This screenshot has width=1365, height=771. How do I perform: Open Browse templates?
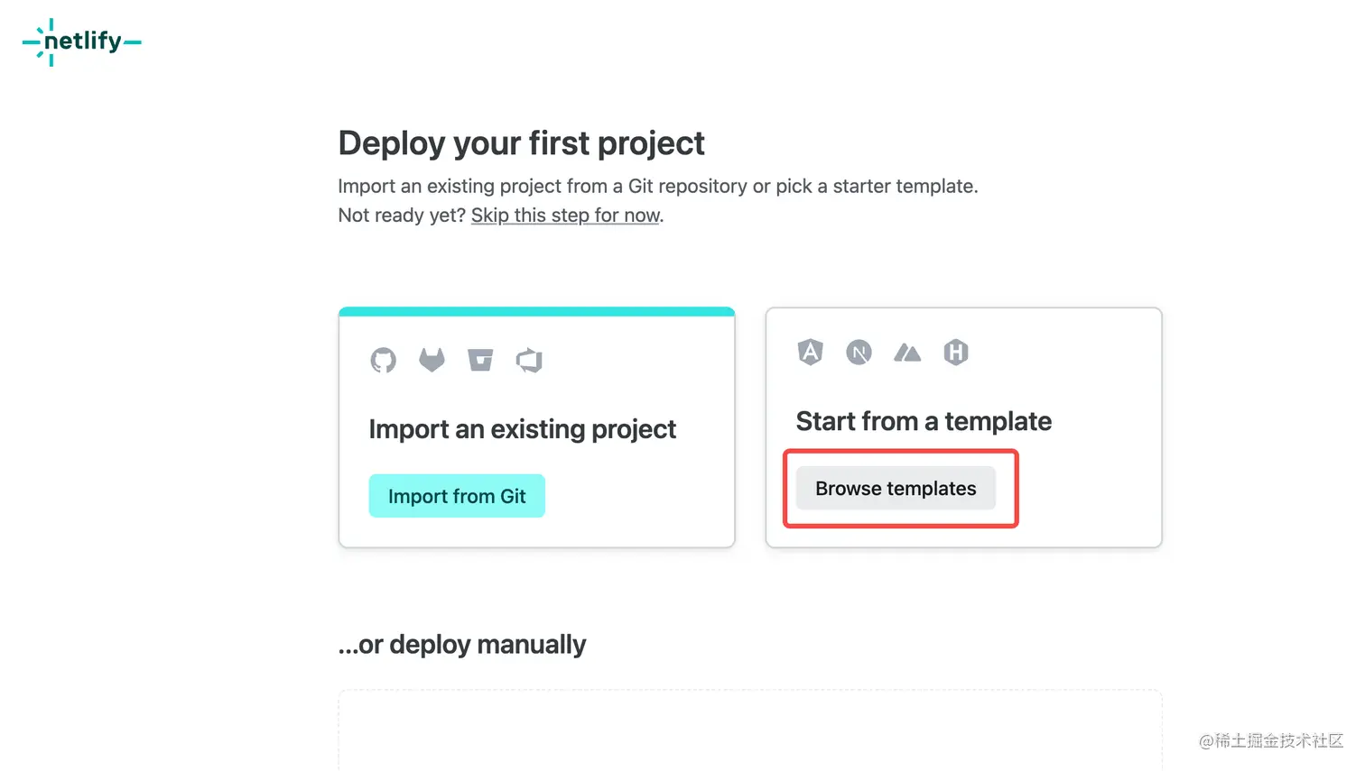tap(896, 489)
